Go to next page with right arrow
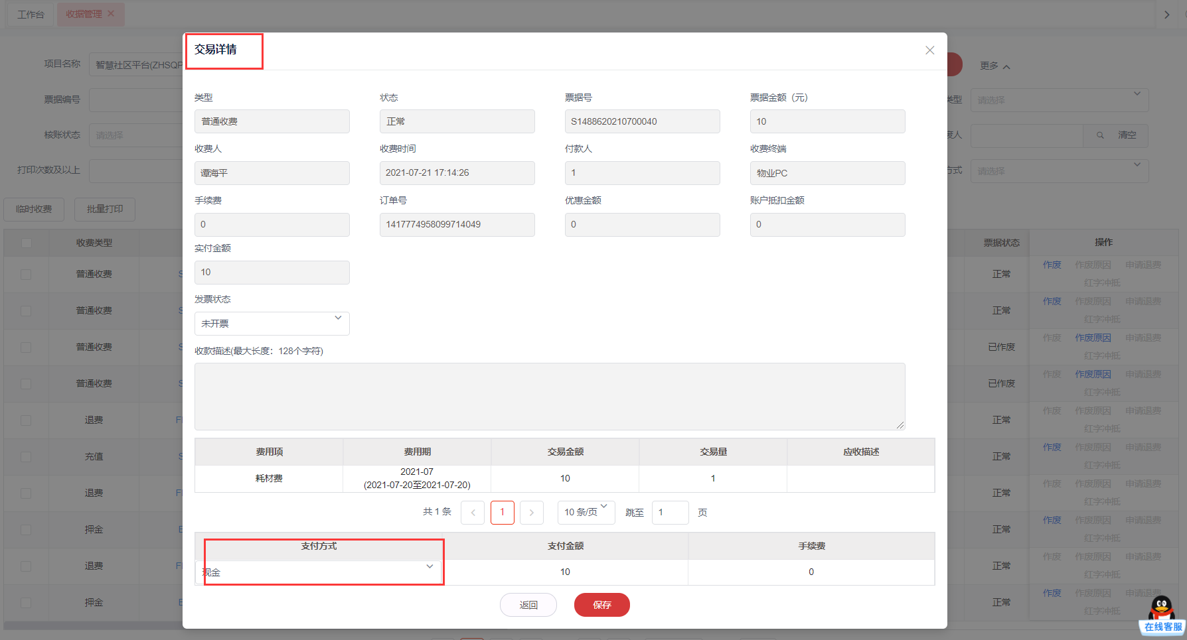This screenshot has width=1187, height=640. 532,513
